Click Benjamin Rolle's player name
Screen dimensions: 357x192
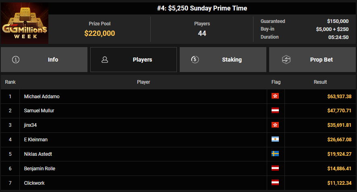click(x=39, y=169)
